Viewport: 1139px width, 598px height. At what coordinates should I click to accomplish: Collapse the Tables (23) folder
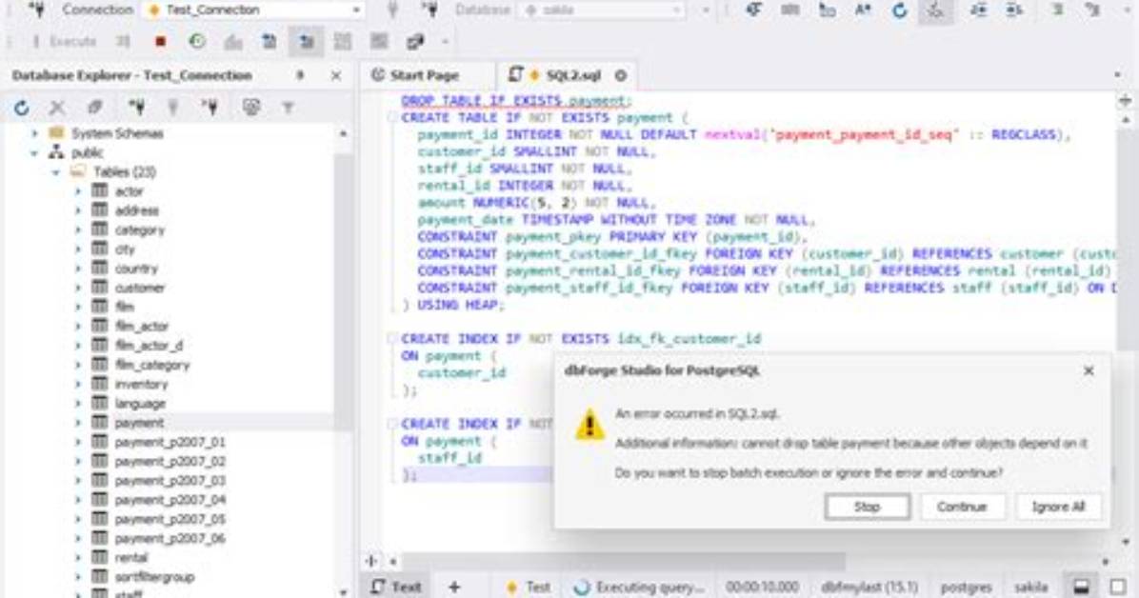(x=56, y=172)
